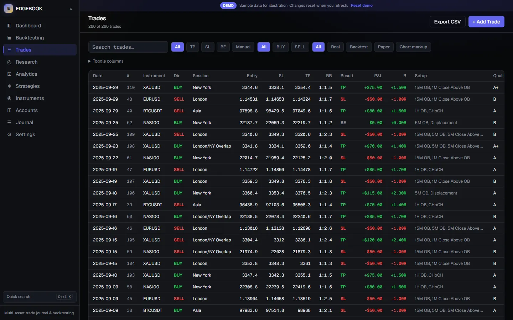513x320 pixels.
Task: Click the SL value 97103.6
Action: coord(275,205)
